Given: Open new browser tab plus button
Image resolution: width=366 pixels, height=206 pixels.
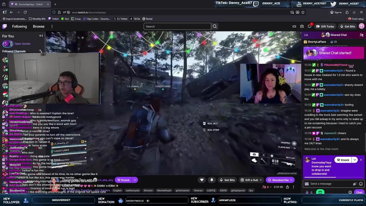Looking at the screenshot, I should tap(55, 4).
